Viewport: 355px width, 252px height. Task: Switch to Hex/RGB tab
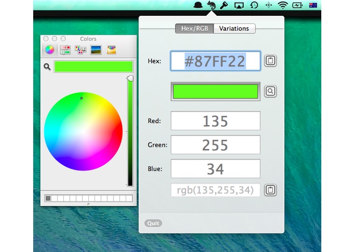(195, 29)
